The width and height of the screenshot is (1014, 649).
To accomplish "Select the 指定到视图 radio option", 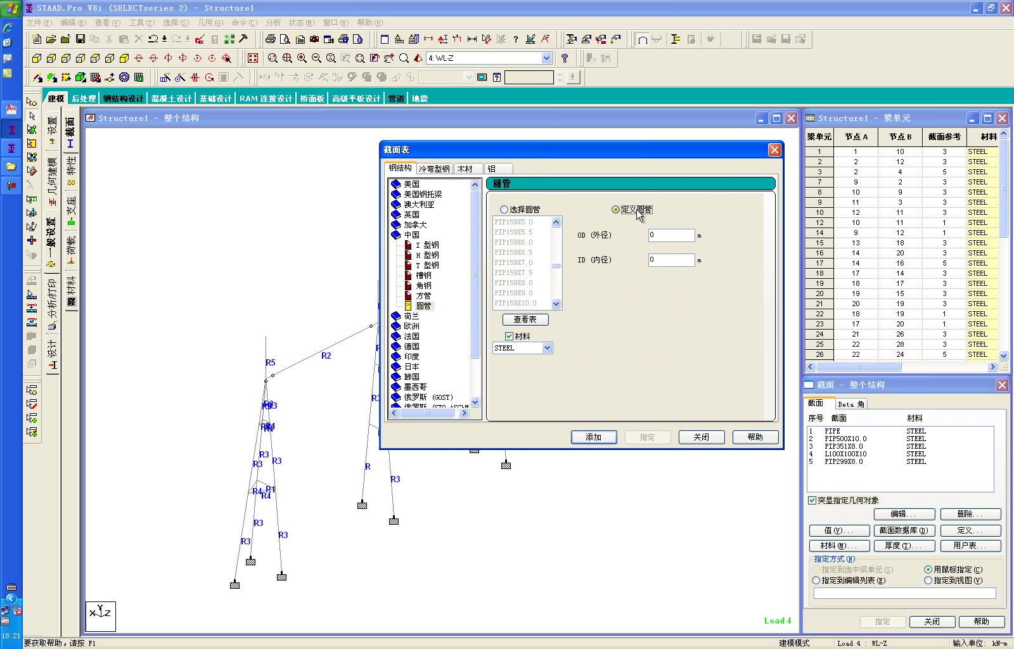I will (x=928, y=581).
